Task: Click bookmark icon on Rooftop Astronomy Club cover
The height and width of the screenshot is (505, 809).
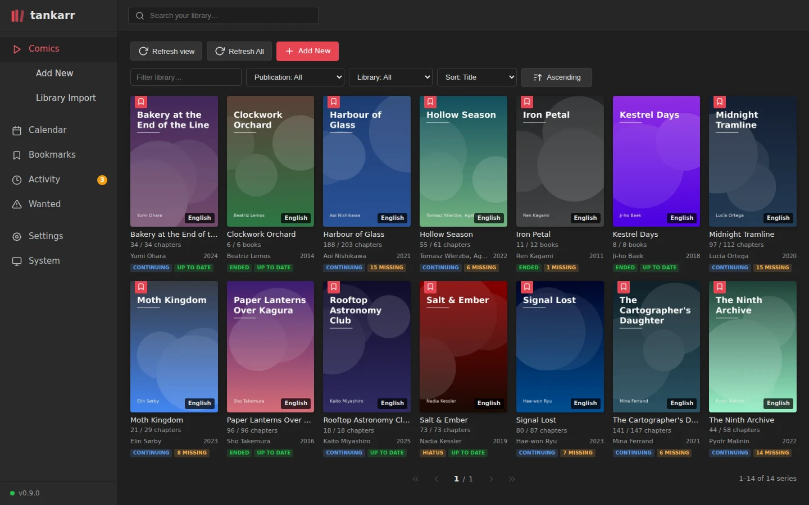Action: (x=334, y=287)
